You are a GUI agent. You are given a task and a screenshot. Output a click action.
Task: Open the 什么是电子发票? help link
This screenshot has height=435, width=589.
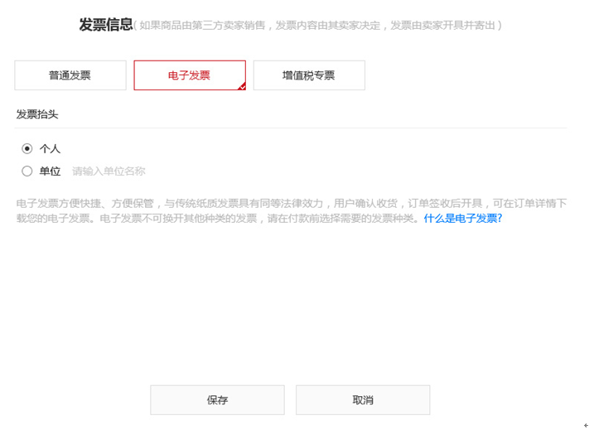coord(463,218)
